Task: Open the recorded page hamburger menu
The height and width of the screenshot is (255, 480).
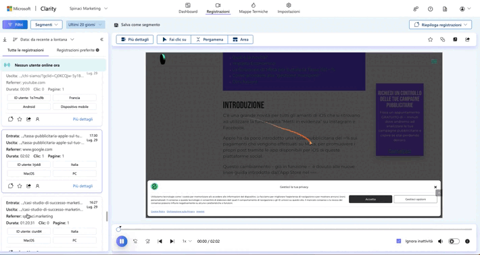Action: click(x=434, y=61)
